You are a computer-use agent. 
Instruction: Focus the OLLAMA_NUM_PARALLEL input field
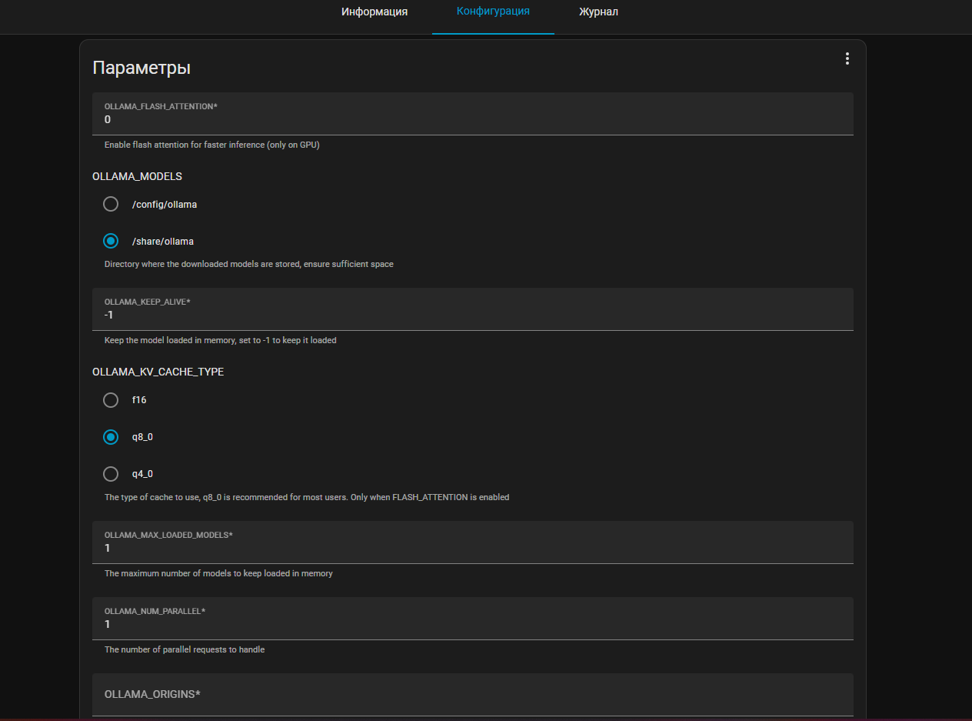coord(473,619)
